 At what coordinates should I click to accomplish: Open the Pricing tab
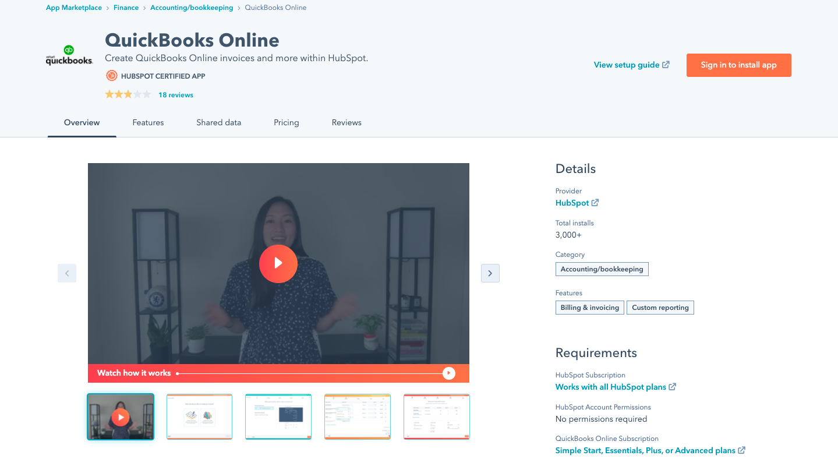[287, 122]
